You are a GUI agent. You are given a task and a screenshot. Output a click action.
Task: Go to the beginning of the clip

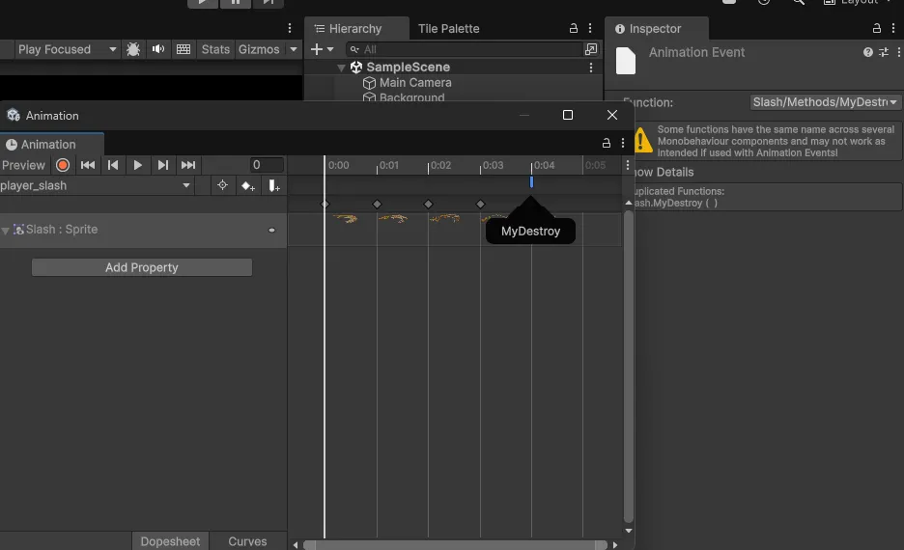point(88,165)
